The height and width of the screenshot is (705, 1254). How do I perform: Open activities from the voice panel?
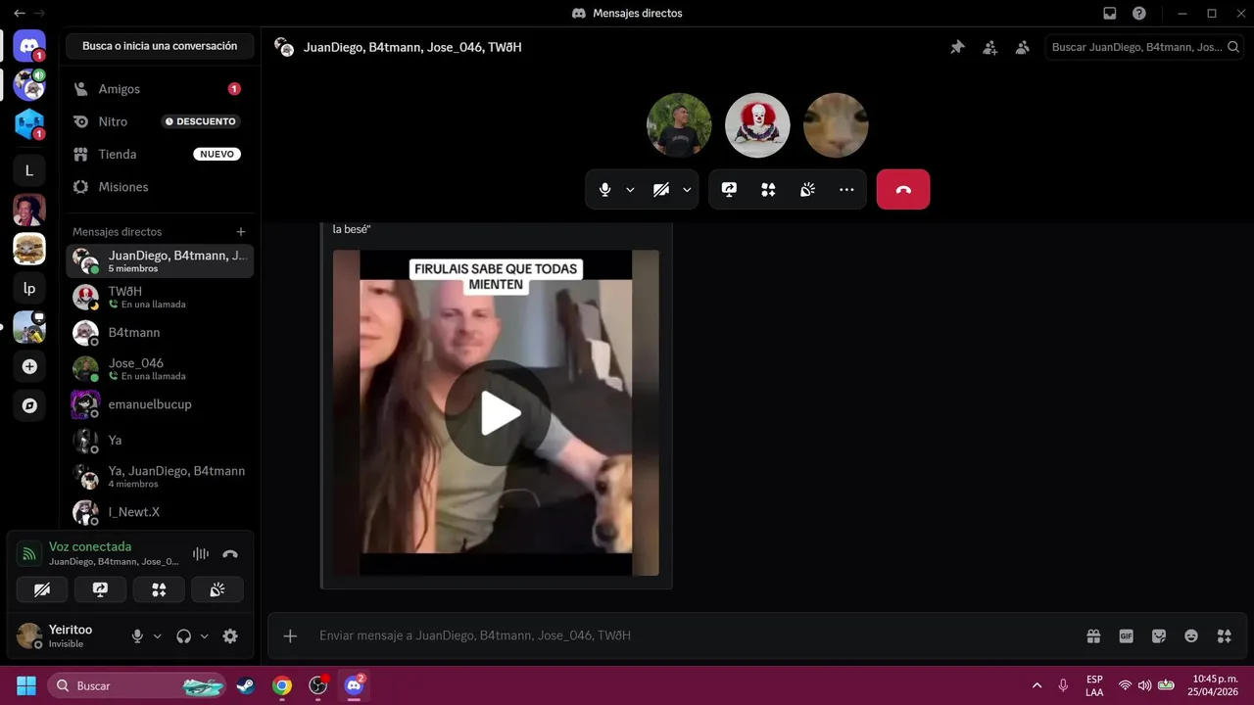[x=159, y=589]
